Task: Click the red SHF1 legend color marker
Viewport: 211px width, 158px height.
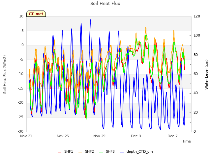Action: click(x=59, y=152)
